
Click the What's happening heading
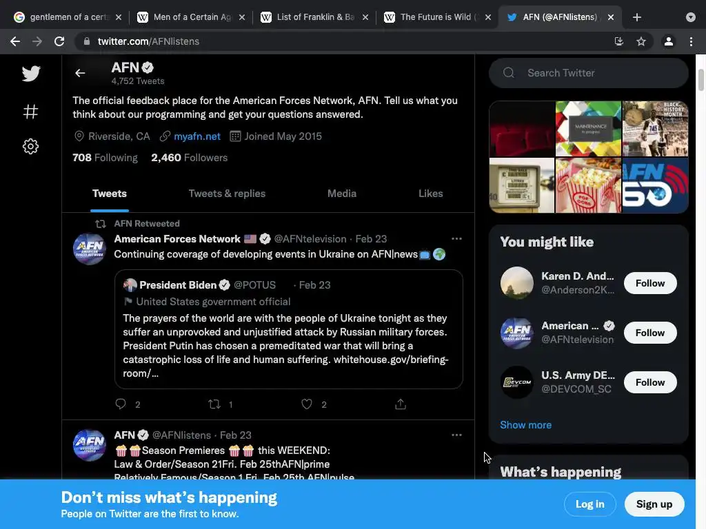[x=561, y=471]
